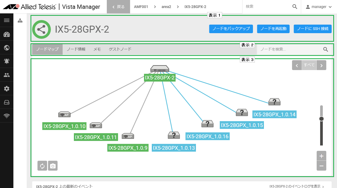Click the green share node status icon
Image resolution: width=337 pixels, height=188 pixels.
point(41,29)
